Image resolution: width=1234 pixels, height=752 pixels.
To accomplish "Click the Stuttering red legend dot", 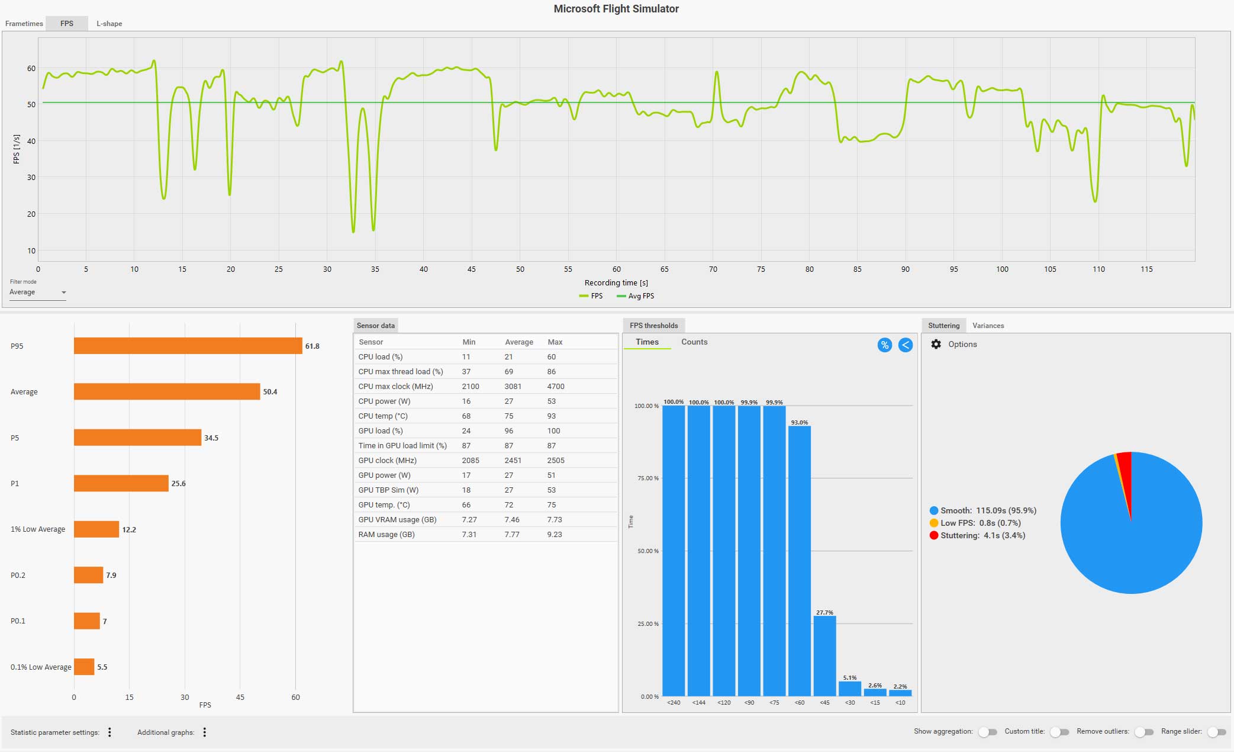I will tap(933, 535).
